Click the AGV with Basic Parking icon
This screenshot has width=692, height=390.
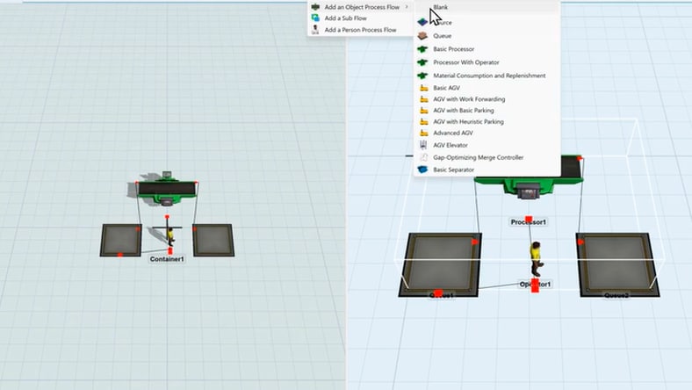pyautogui.click(x=423, y=111)
